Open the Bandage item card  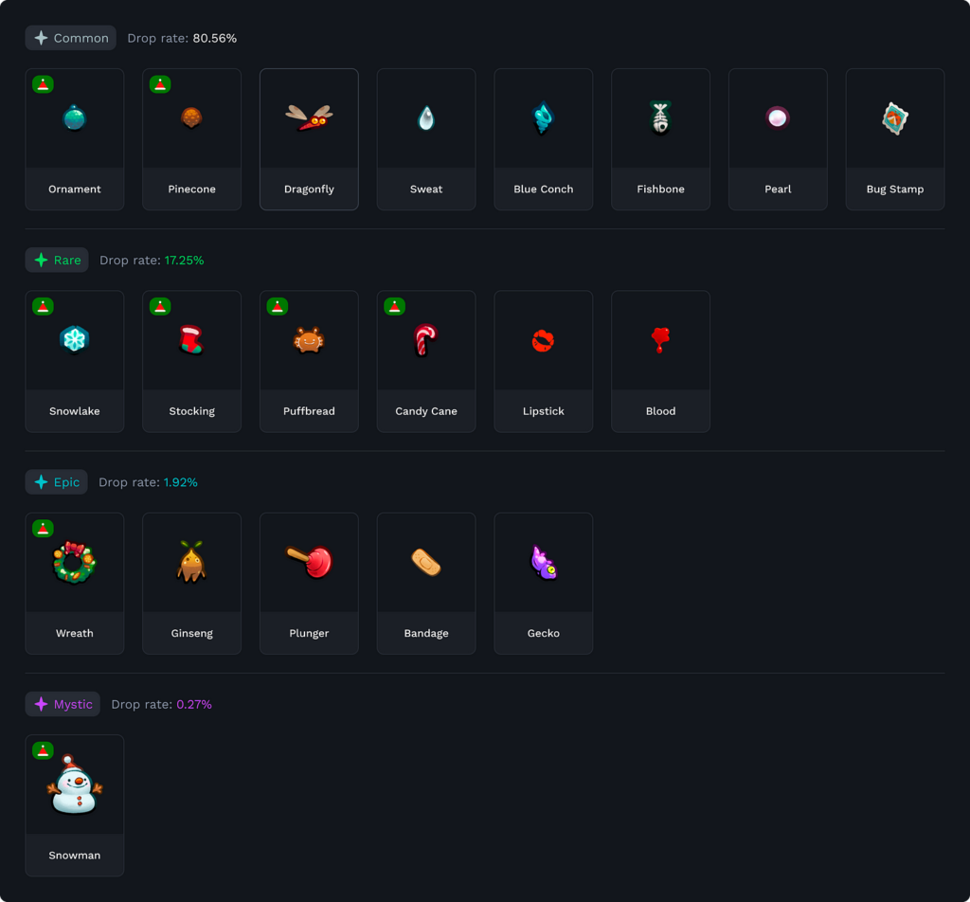click(426, 583)
